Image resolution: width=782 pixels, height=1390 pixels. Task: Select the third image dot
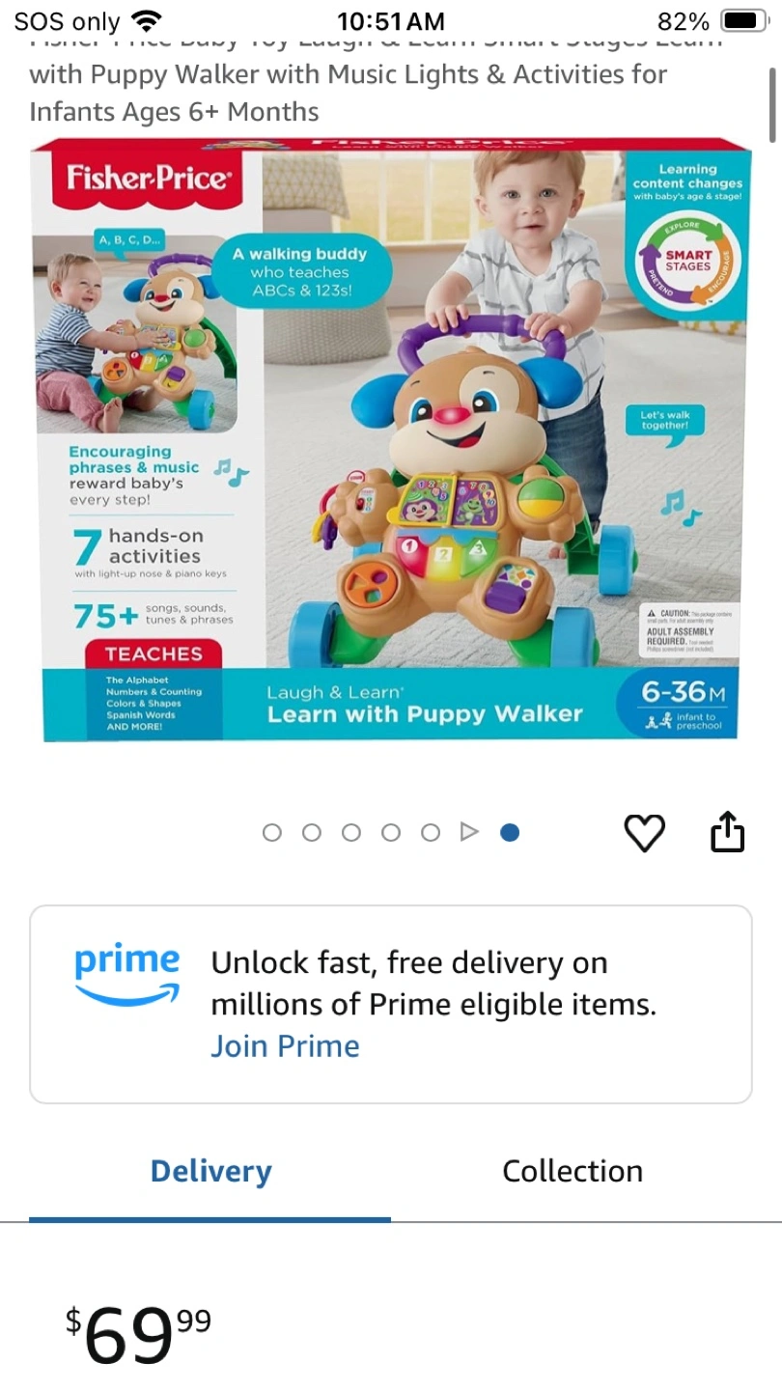(351, 832)
